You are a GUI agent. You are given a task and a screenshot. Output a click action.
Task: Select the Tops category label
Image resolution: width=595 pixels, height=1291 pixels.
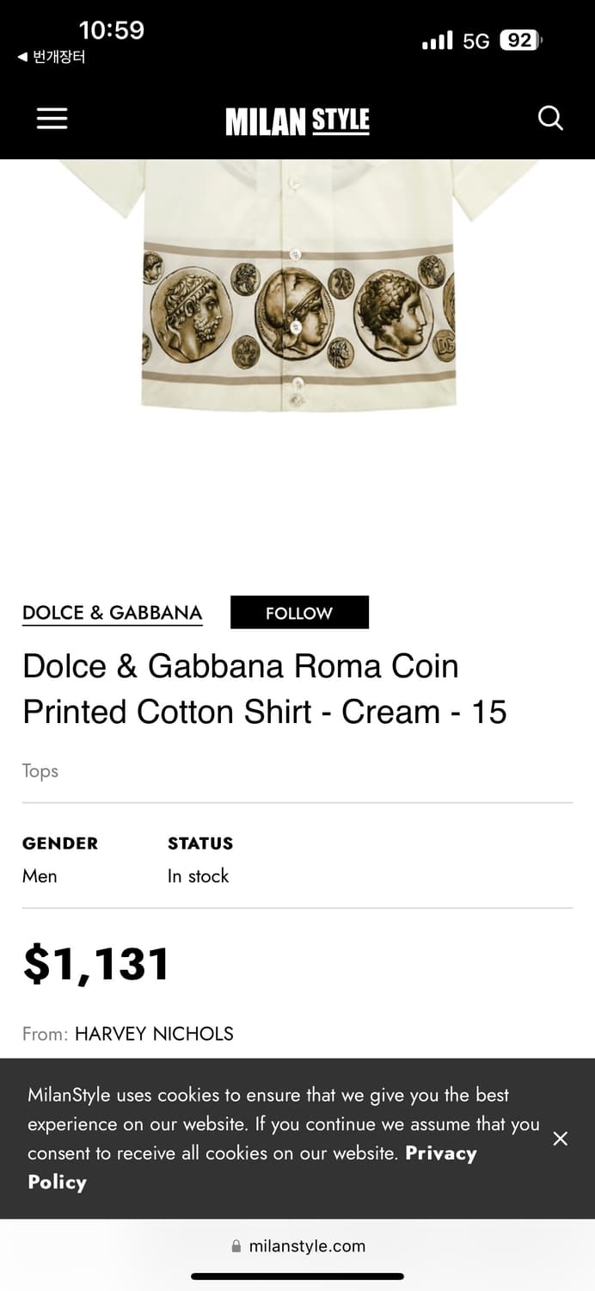[x=40, y=770]
